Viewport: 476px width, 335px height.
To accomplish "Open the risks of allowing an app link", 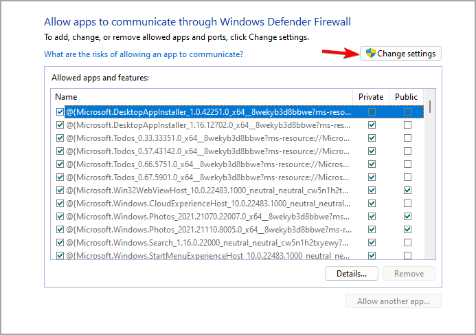I will 144,54.
